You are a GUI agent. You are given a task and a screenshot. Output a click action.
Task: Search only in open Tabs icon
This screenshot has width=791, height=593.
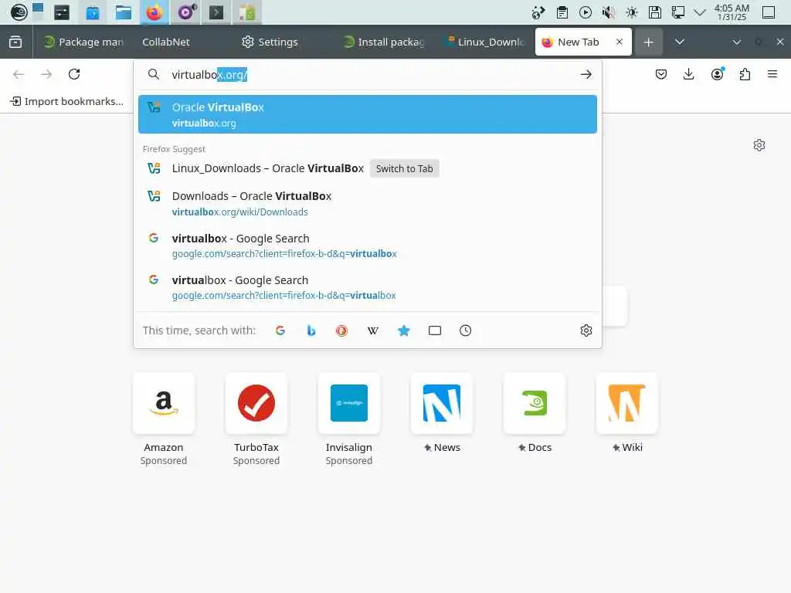click(x=435, y=330)
